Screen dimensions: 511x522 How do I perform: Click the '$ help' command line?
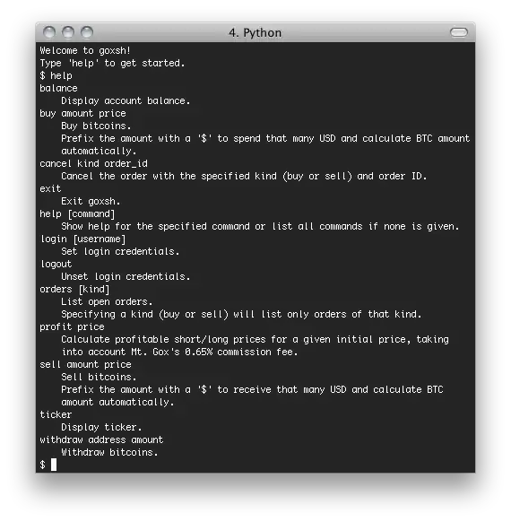pyautogui.click(x=56, y=75)
